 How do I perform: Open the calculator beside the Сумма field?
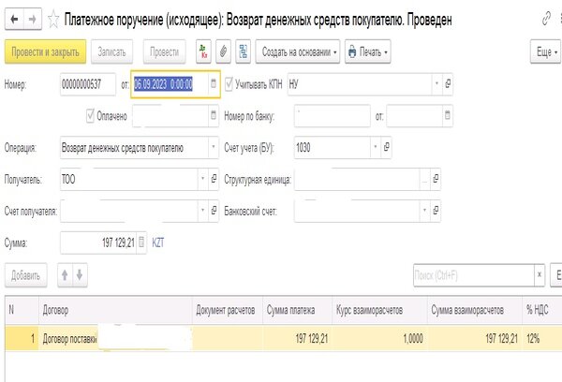click(142, 243)
